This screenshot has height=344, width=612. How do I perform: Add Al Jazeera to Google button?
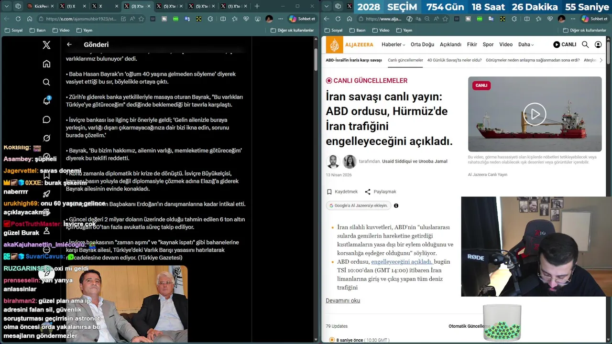coord(358,205)
